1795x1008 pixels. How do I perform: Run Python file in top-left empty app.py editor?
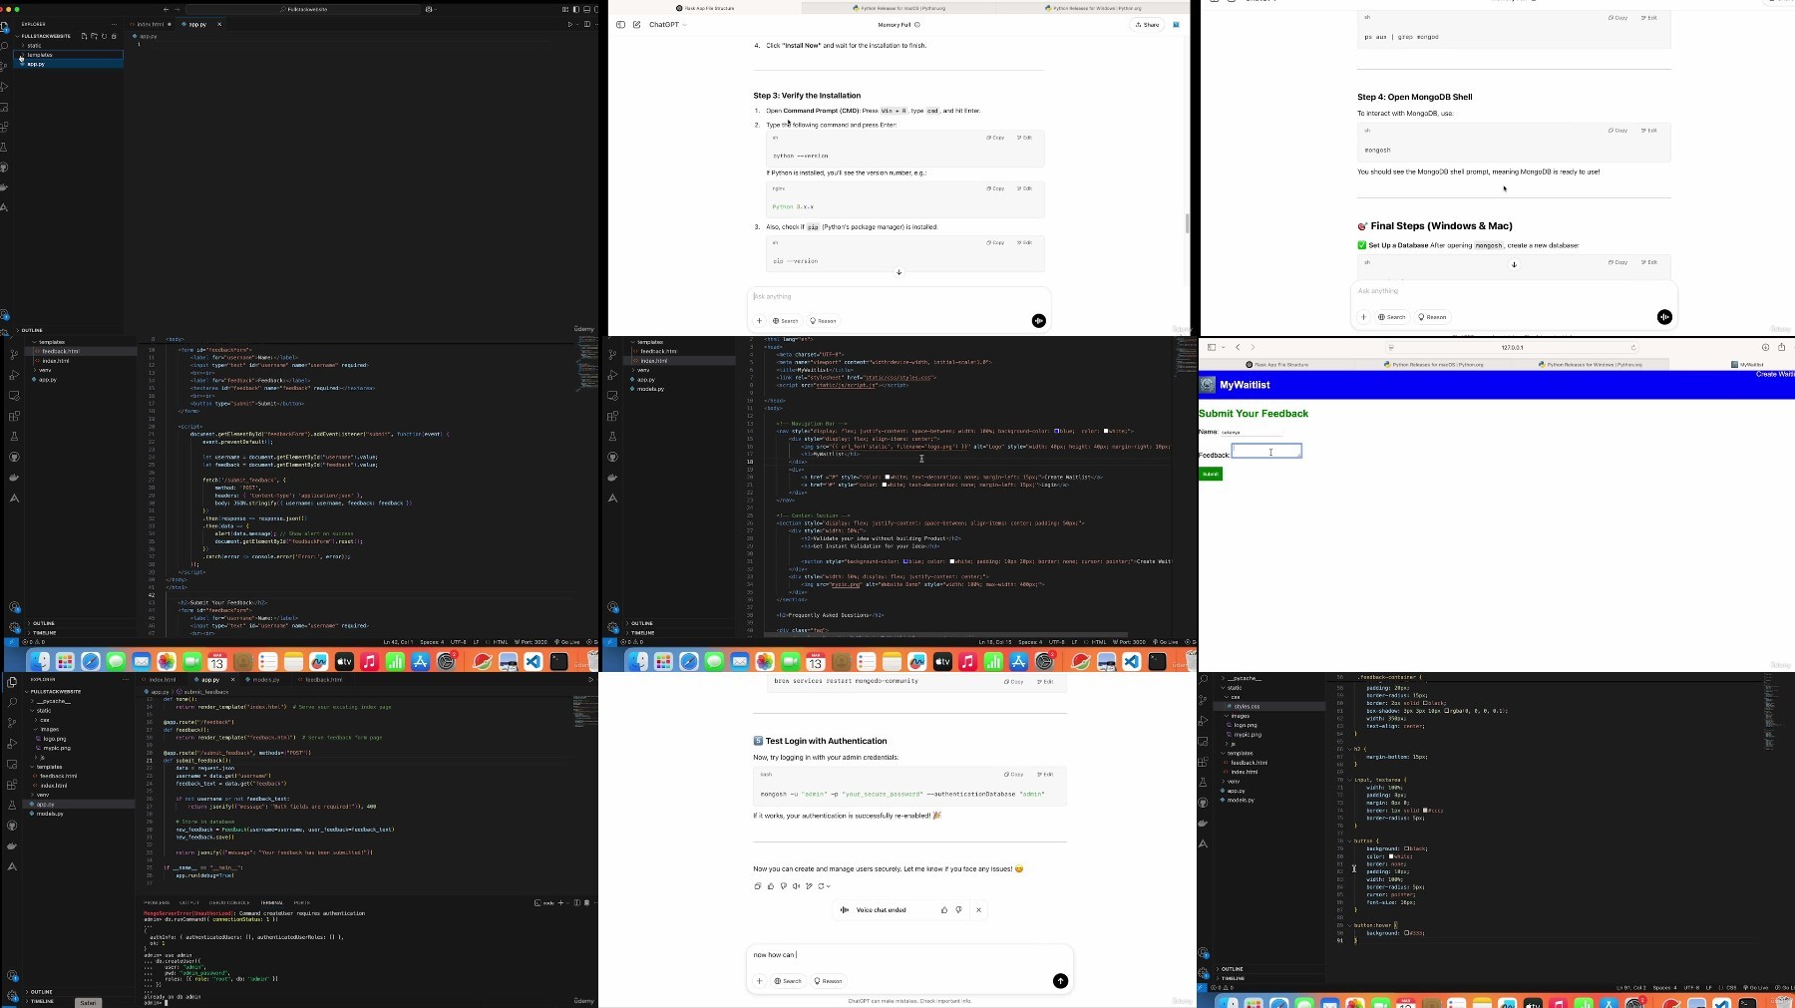pos(570,24)
